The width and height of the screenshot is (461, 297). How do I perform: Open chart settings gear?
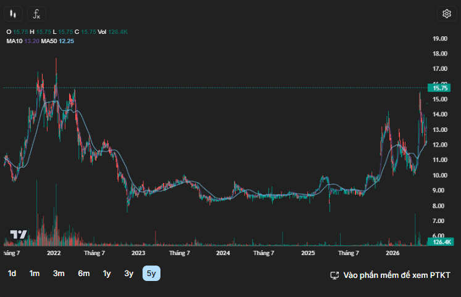click(447, 14)
